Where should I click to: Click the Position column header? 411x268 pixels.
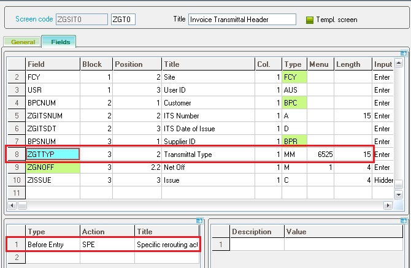tap(137, 64)
